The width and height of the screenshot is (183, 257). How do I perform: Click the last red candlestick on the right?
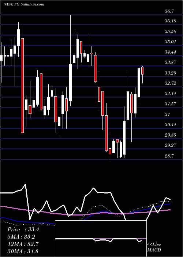coord(142,71)
